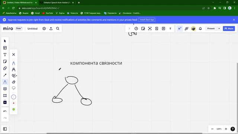
Task: Click the zoom percentage value
Action: [x=219, y=129]
